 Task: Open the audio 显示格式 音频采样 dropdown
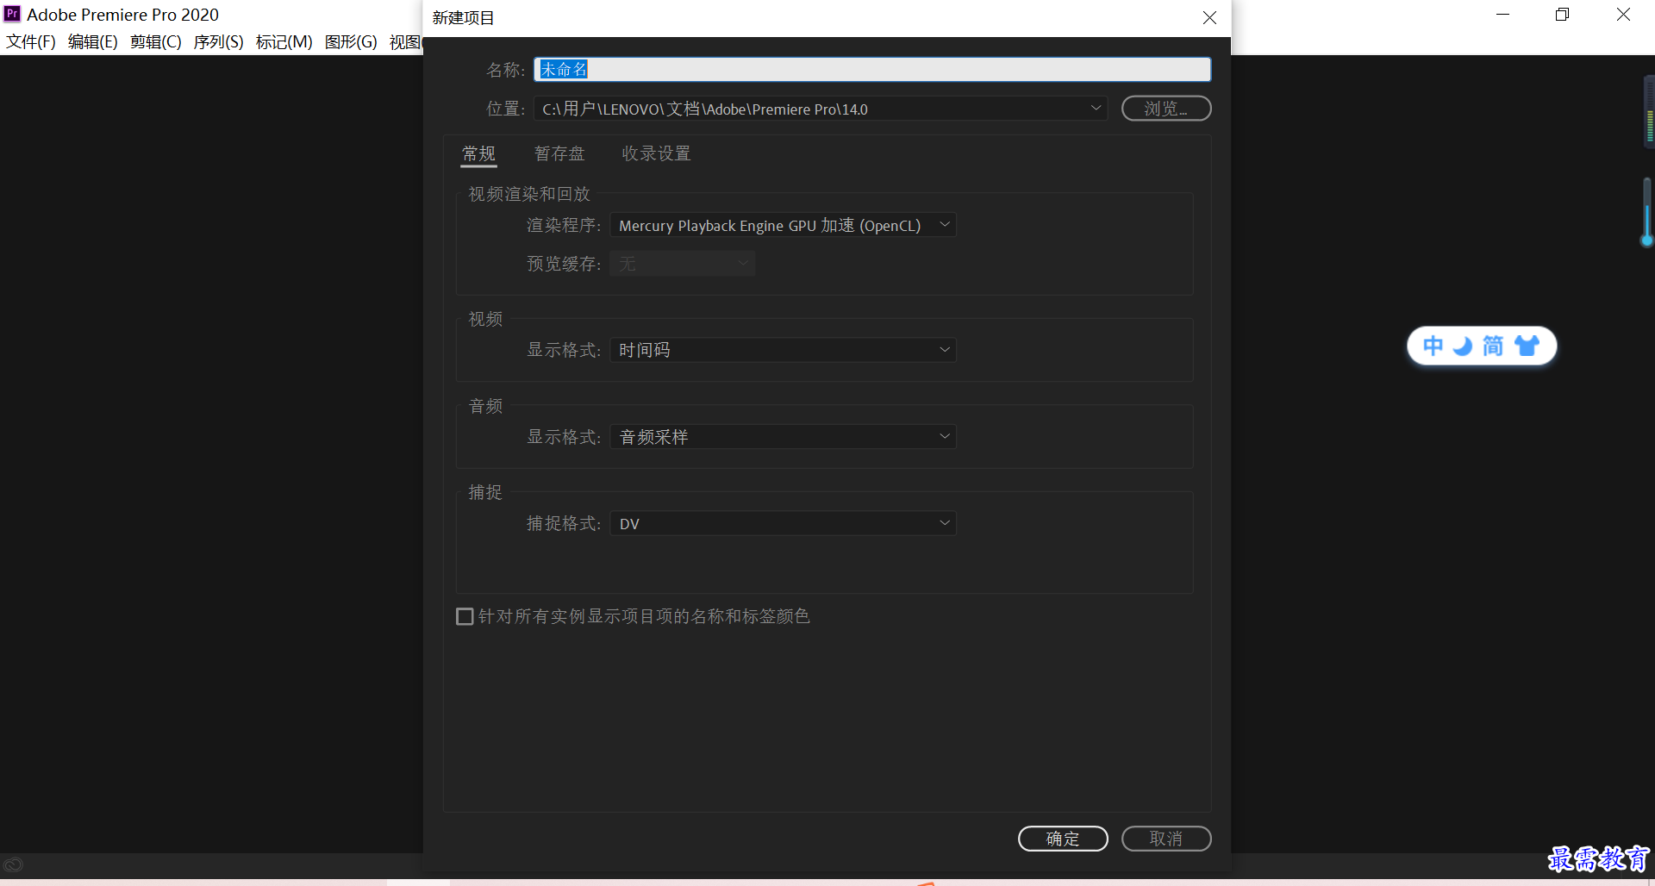(x=783, y=437)
